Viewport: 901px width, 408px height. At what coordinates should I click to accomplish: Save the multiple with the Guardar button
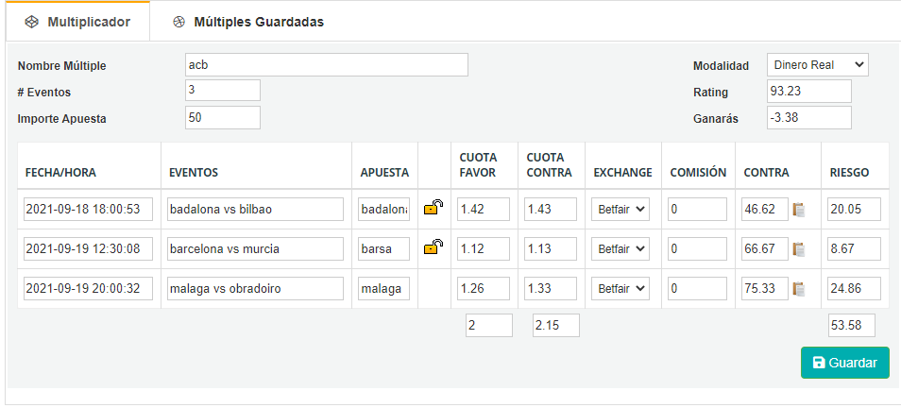845,363
